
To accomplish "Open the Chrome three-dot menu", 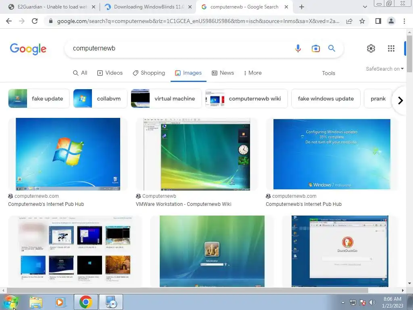I will tap(404, 21).
